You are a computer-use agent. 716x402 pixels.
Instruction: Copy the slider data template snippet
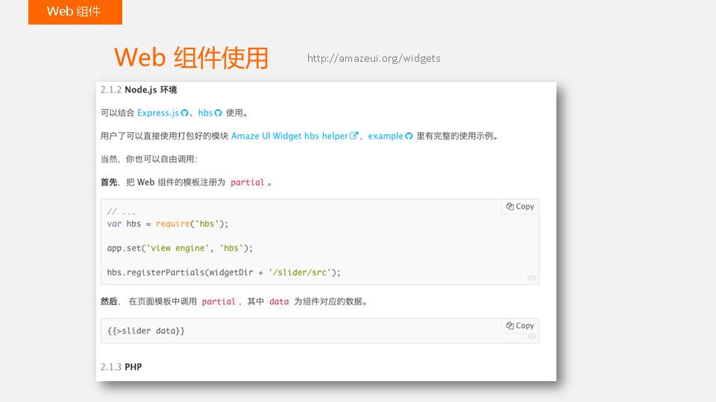(x=520, y=326)
